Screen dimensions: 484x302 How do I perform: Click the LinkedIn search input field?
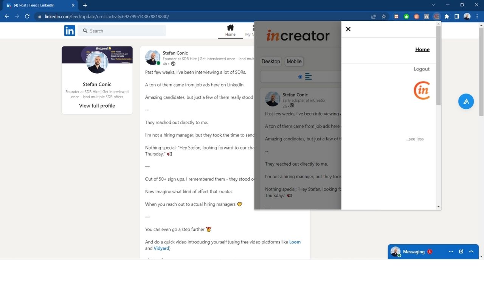[x=122, y=31]
